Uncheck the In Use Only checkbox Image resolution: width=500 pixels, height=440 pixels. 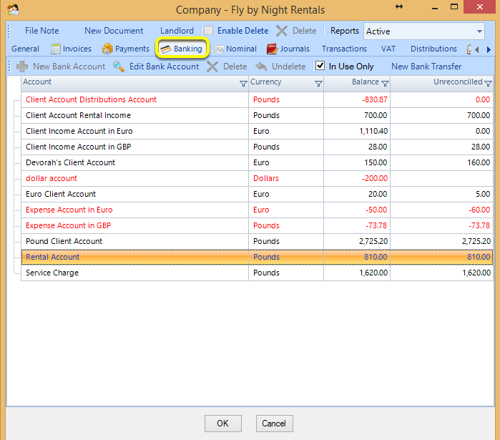[x=320, y=66]
